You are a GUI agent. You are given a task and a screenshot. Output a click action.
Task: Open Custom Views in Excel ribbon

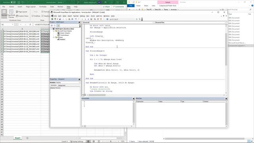click(22, 16)
